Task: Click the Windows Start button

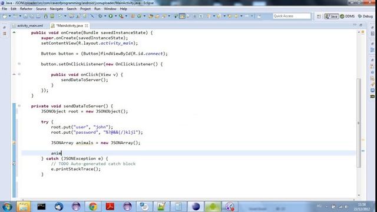Action: 7,207
